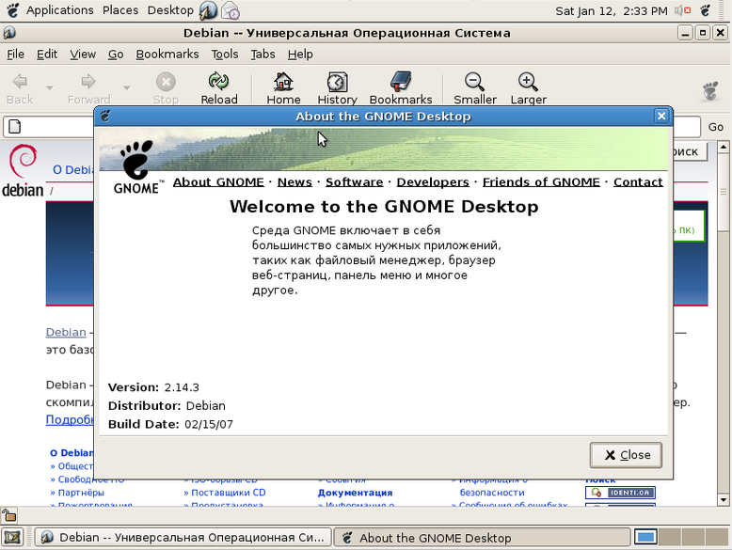Click the page icon in address bar
The height and width of the screenshot is (550, 732).
coord(15,126)
